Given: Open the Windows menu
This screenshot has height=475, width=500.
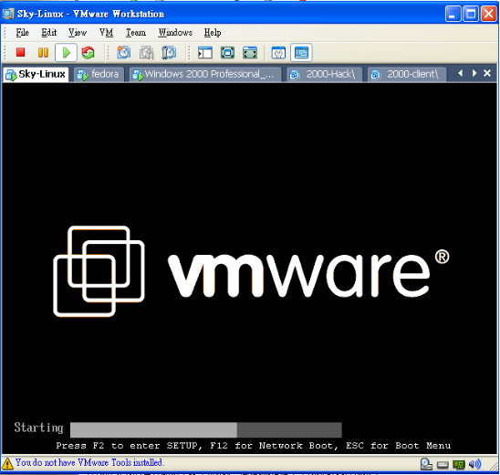Looking at the screenshot, I should [175, 33].
